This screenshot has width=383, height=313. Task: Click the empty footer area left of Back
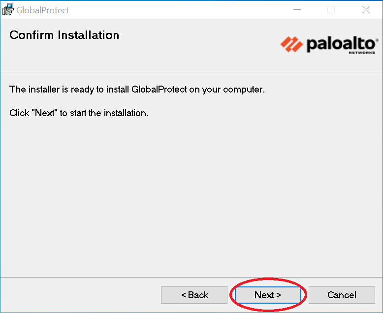(79, 295)
